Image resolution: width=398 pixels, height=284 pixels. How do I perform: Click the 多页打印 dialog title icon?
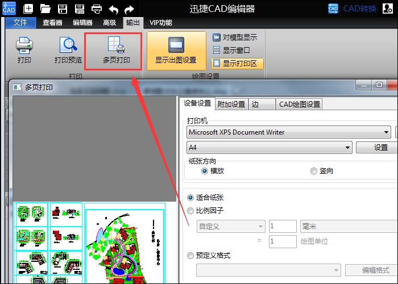pos(17,87)
